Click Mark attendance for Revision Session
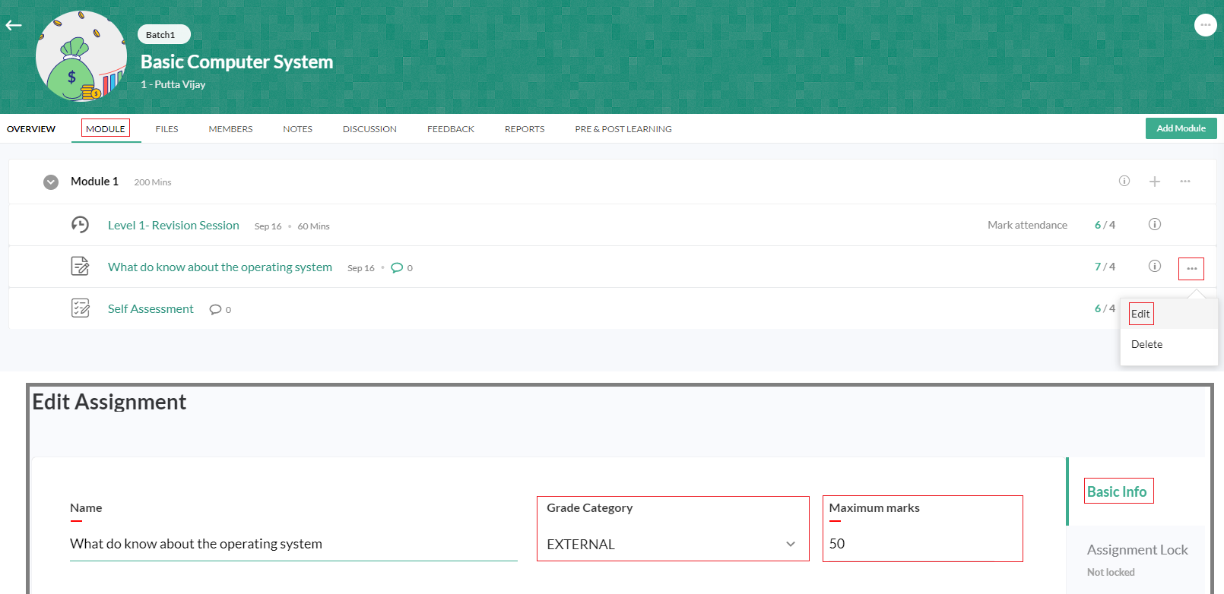 (1027, 225)
